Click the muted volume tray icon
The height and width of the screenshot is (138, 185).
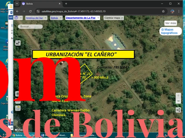166,135
